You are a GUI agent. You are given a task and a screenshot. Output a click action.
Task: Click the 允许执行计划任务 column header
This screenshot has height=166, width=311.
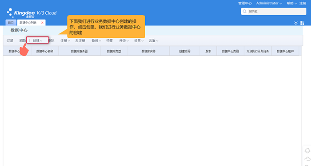pos(258,51)
